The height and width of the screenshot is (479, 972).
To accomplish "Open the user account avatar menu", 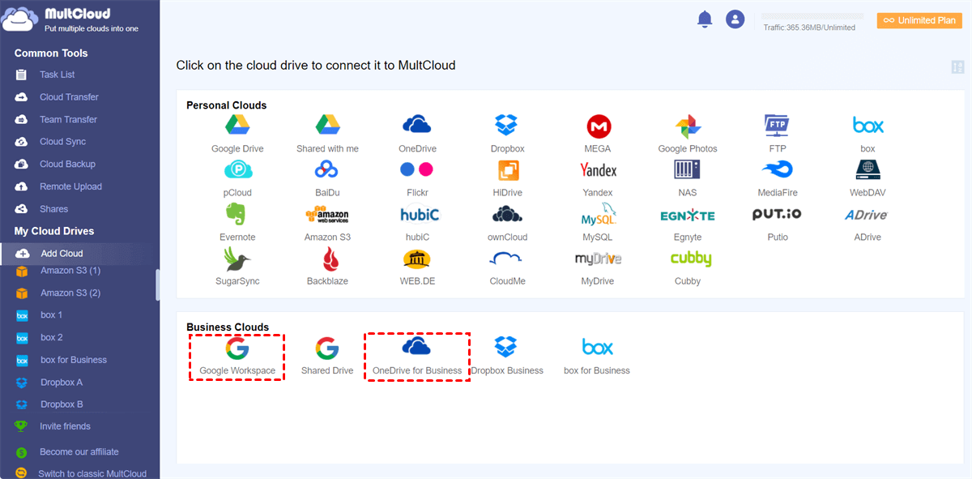I will coord(735,19).
